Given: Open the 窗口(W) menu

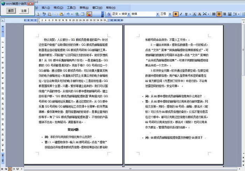Looking at the screenshot, I should pos(97,7).
